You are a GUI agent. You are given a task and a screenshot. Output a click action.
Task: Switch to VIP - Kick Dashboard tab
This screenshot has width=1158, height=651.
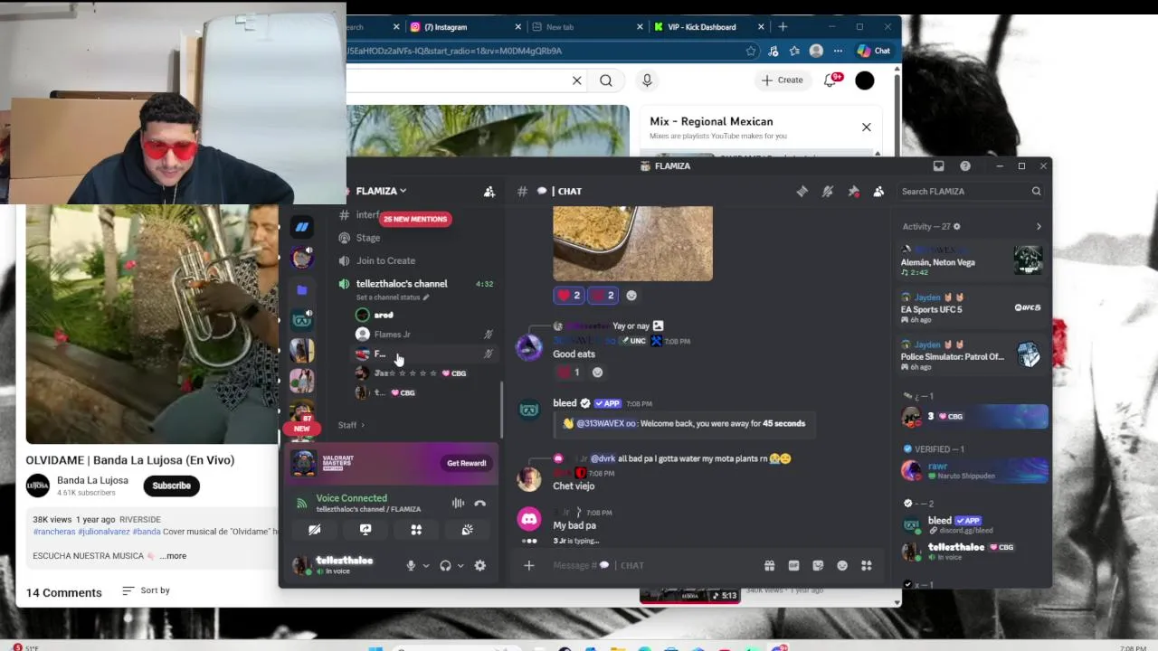(708, 27)
